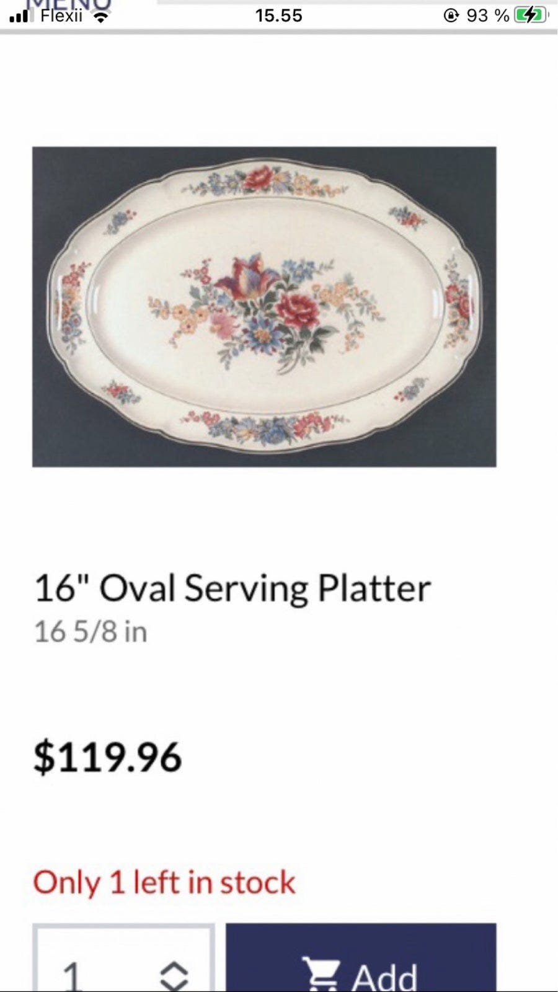The height and width of the screenshot is (992, 558).
Task: Open the 16" Oval Serving Platter title
Action: (232, 588)
